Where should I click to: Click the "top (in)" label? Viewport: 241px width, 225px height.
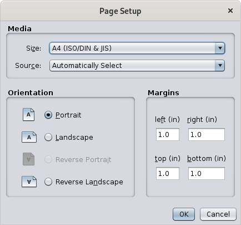click(x=168, y=159)
